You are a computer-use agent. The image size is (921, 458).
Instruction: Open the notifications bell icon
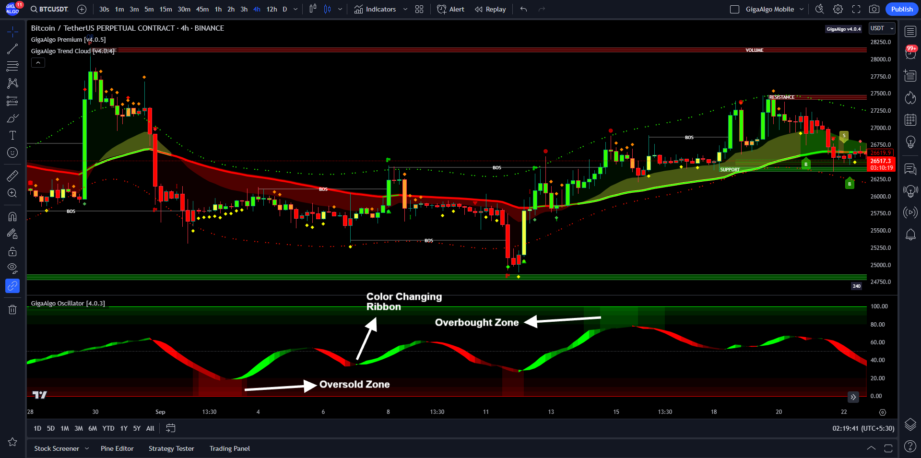click(x=910, y=235)
